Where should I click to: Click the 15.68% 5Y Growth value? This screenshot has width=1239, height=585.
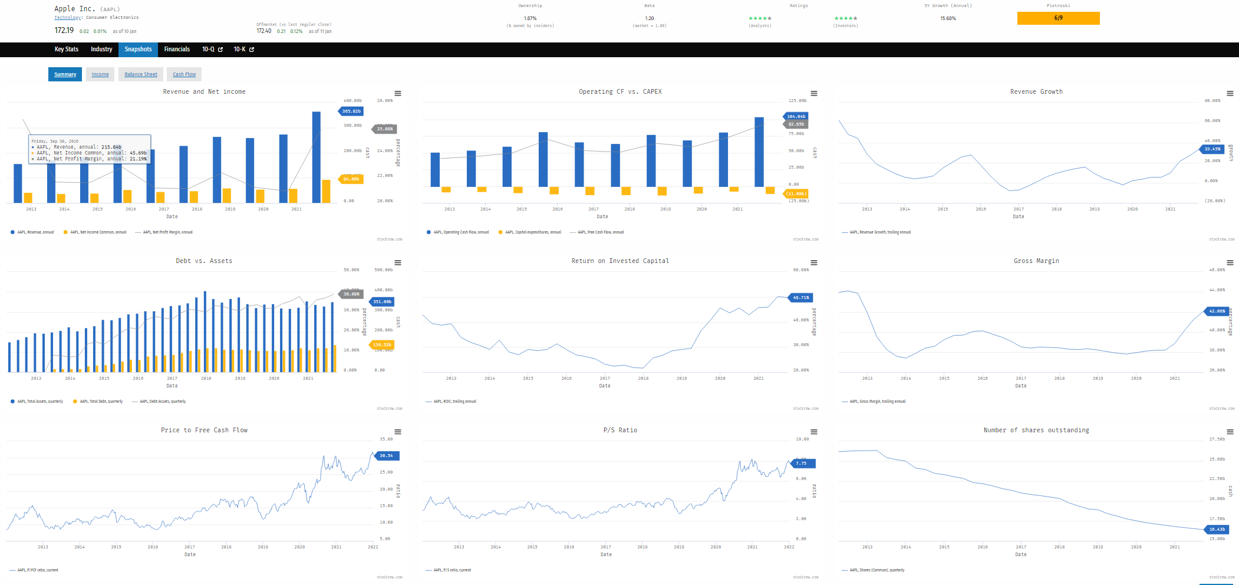[x=948, y=18]
